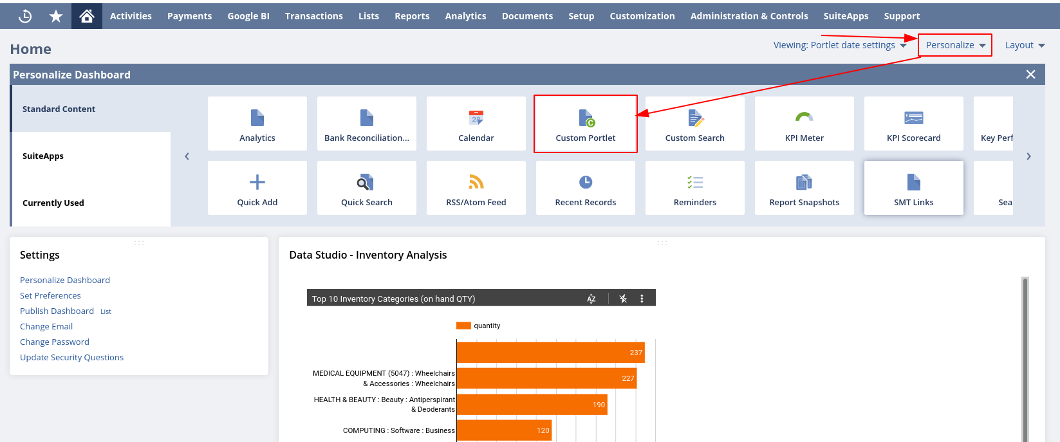Click the Set Preferences link
1060x442 pixels.
click(50, 295)
